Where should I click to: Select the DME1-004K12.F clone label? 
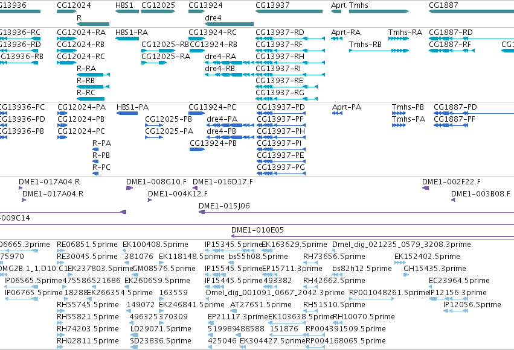point(178,194)
